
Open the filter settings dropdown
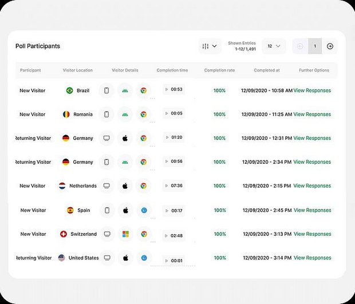210,46
